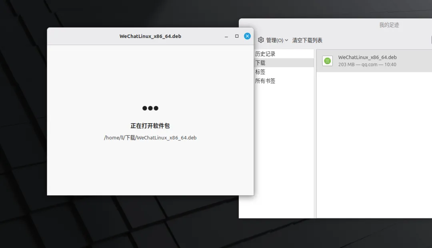Click the 203 MB — qq.com — 10:40 details line
Viewport: 432px width, 248px height.
click(x=367, y=64)
